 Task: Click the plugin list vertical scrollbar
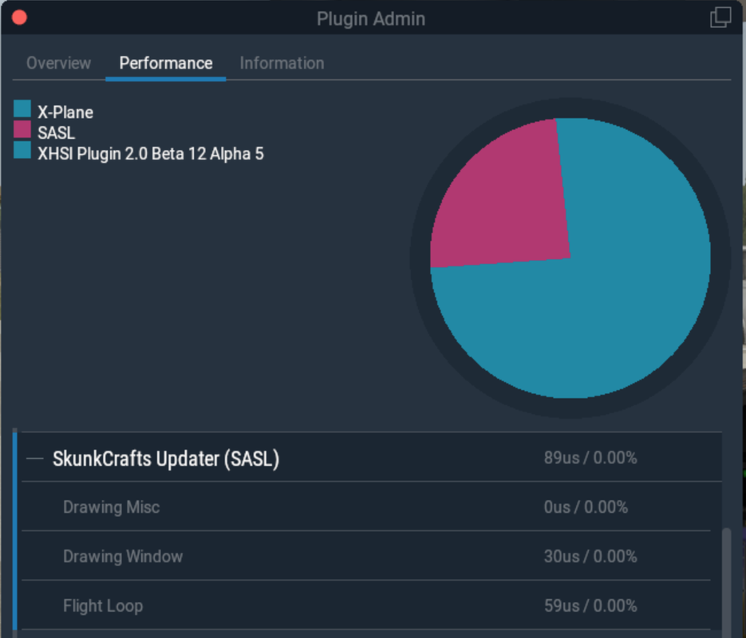[x=727, y=582]
